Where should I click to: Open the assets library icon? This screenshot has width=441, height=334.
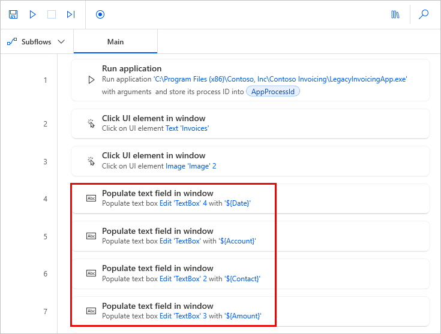(x=395, y=14)
